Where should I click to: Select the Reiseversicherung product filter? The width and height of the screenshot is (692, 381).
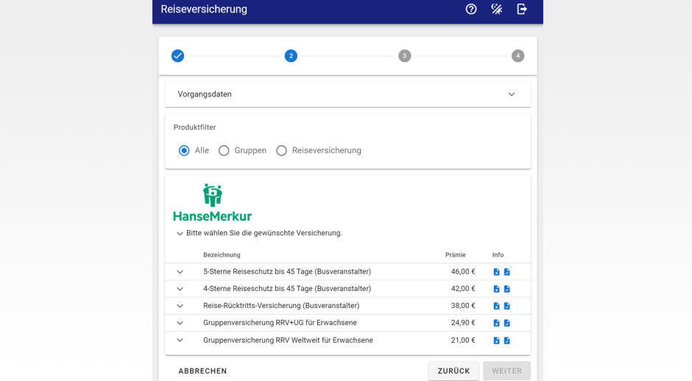click(281, 150)
